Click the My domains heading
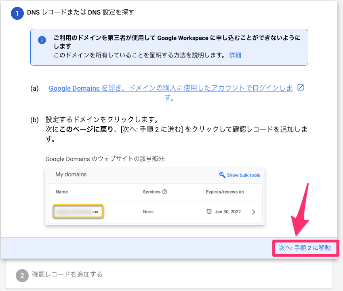The height and width of the screenshot is (291, 343). click(72, 174)
